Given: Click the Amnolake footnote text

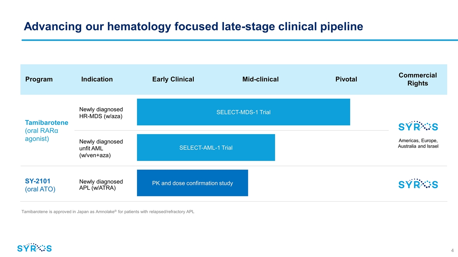Looking at the screenshot, I should [108, 212].
